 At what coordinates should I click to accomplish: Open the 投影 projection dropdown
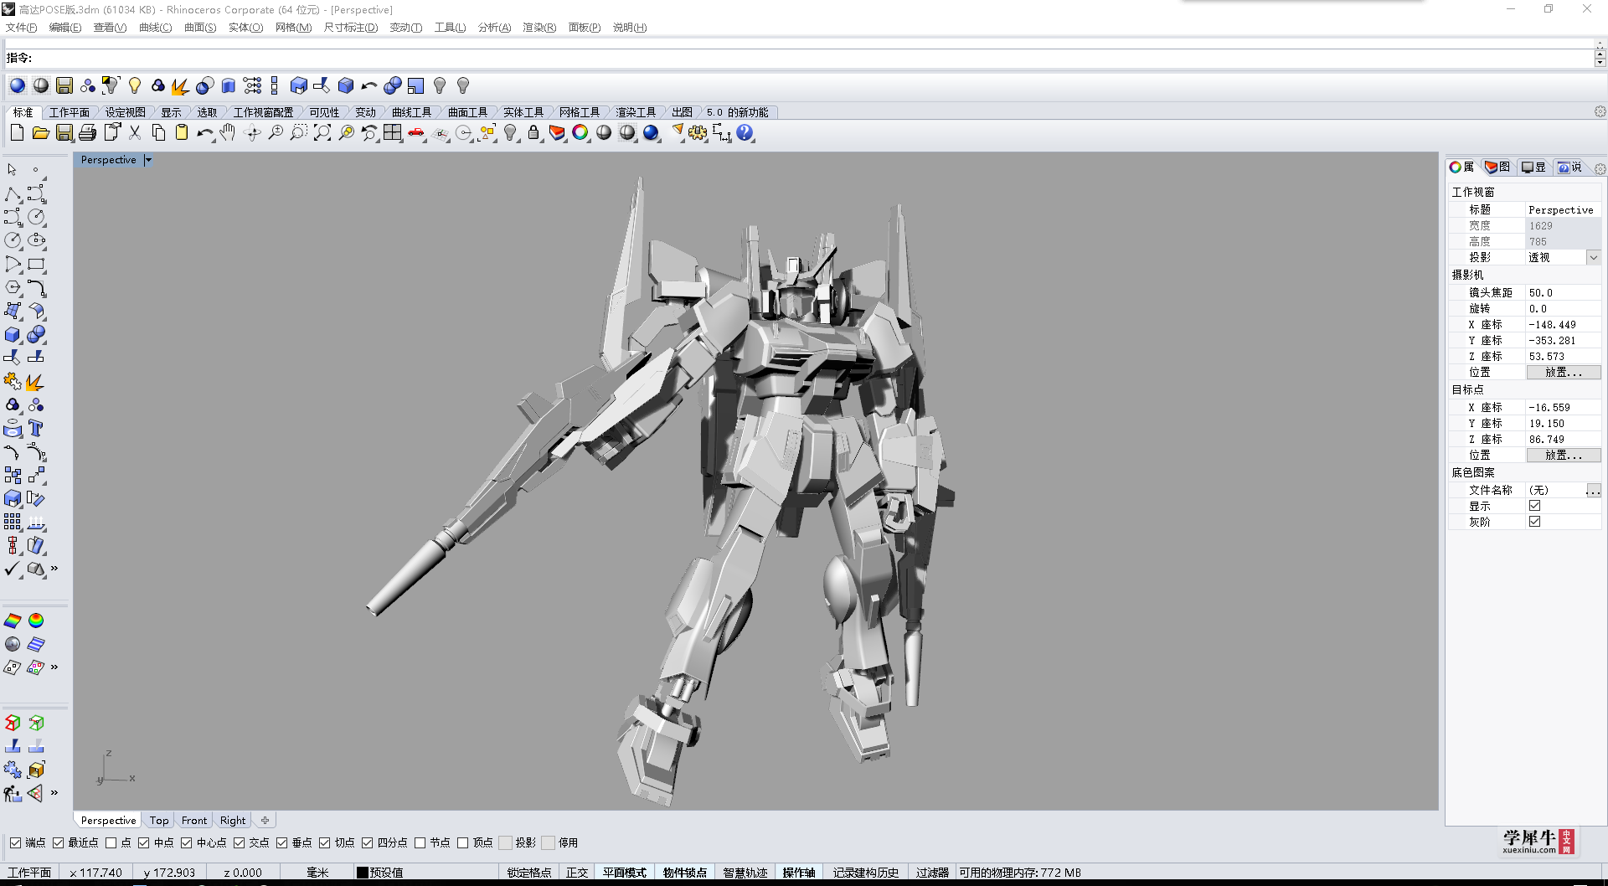click(x=1593, y=258)
